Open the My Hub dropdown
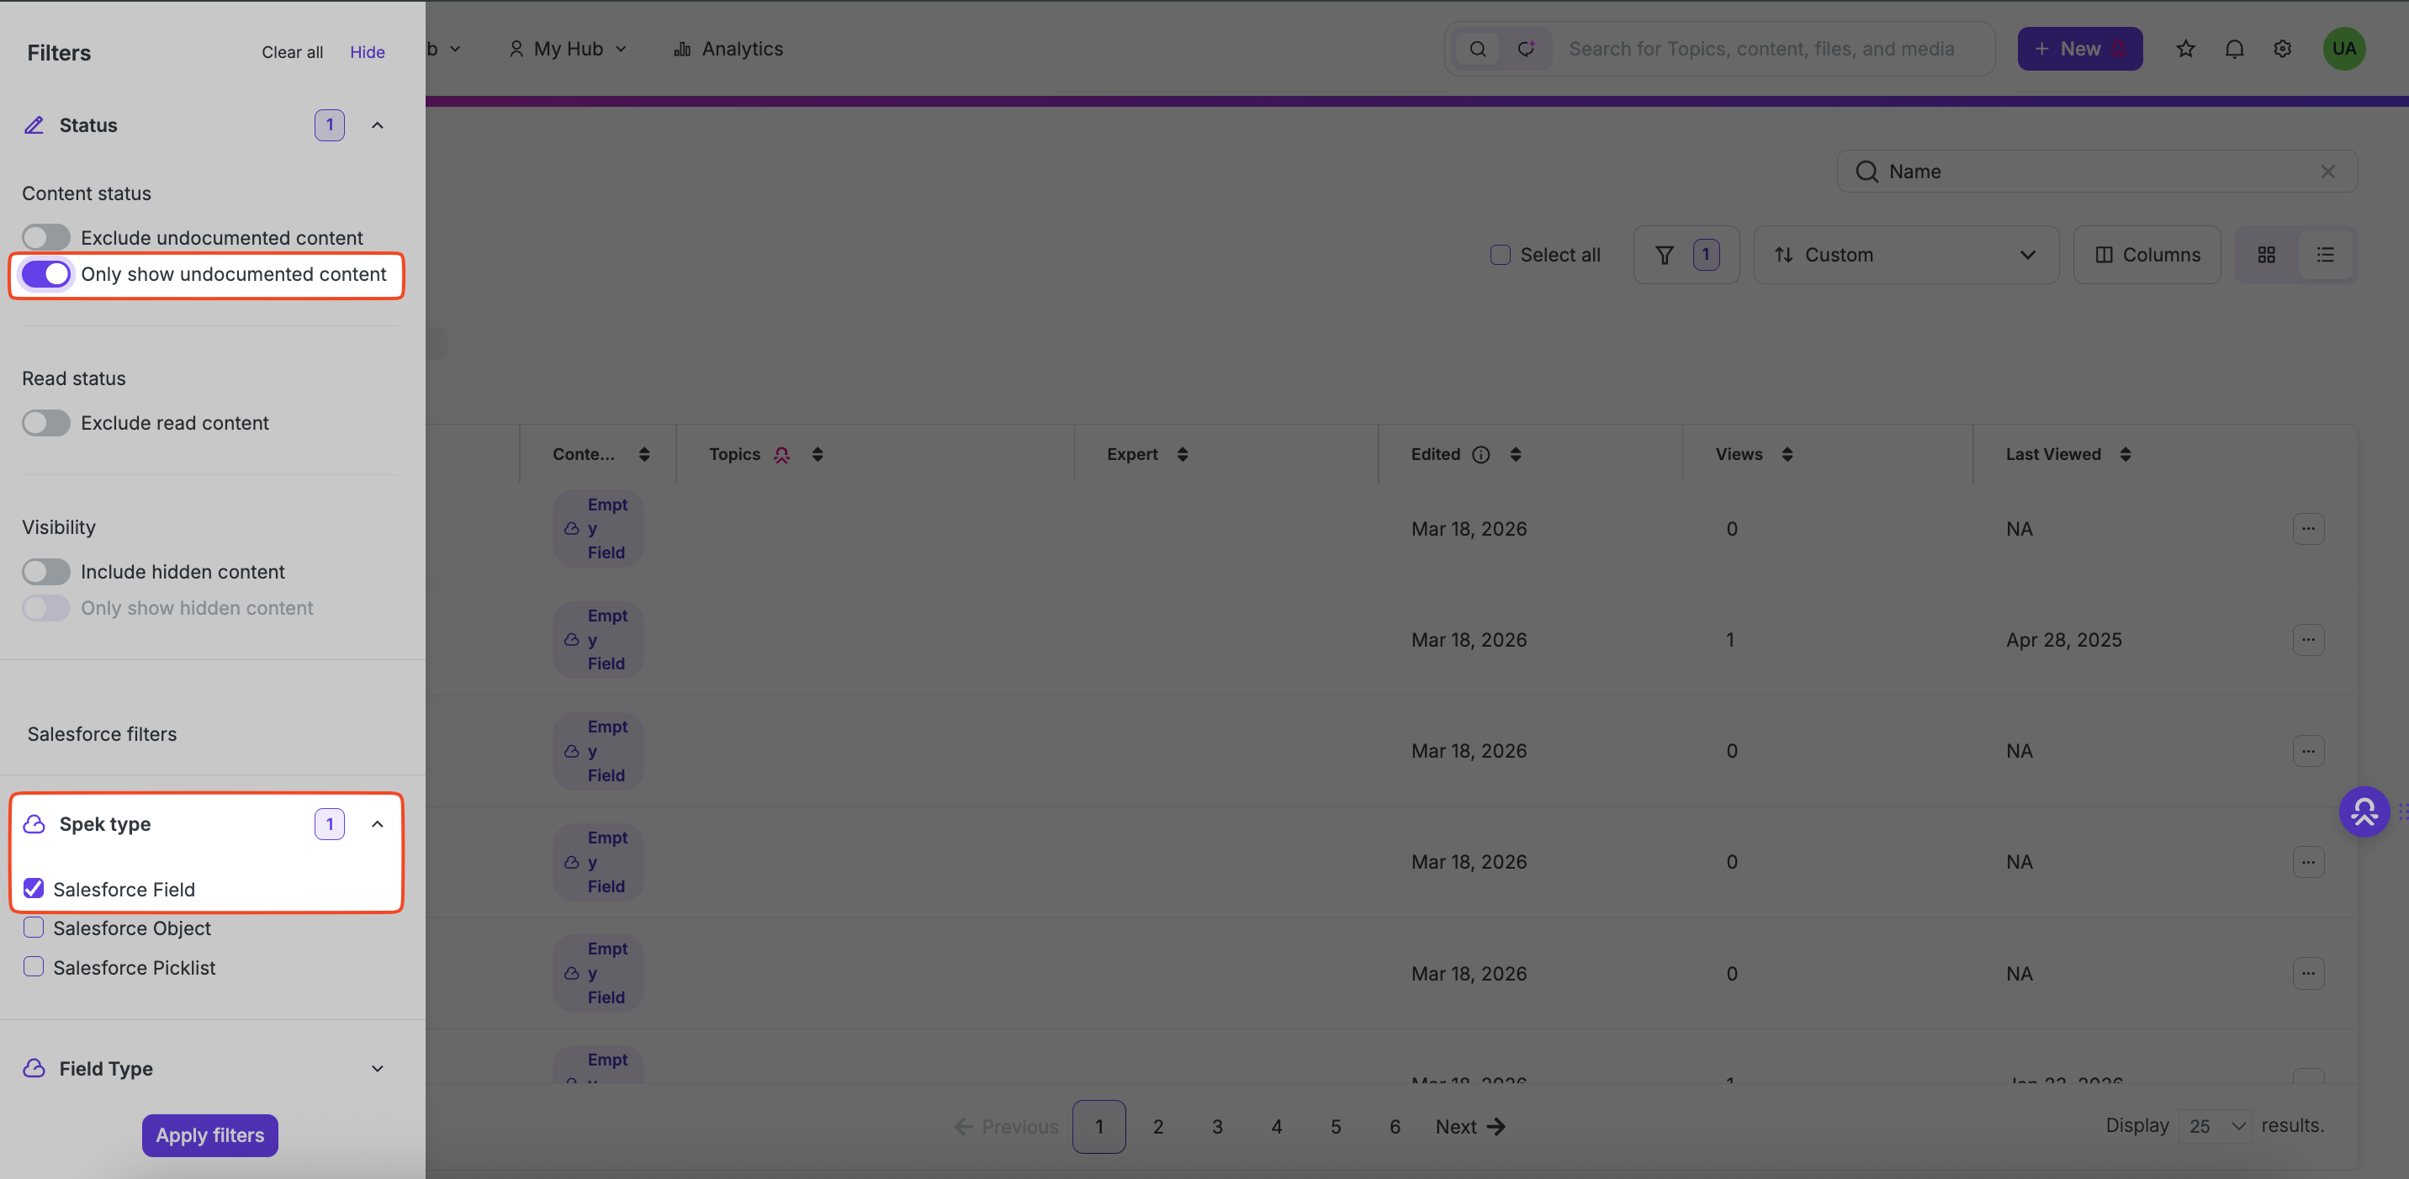 coord(567,49)
